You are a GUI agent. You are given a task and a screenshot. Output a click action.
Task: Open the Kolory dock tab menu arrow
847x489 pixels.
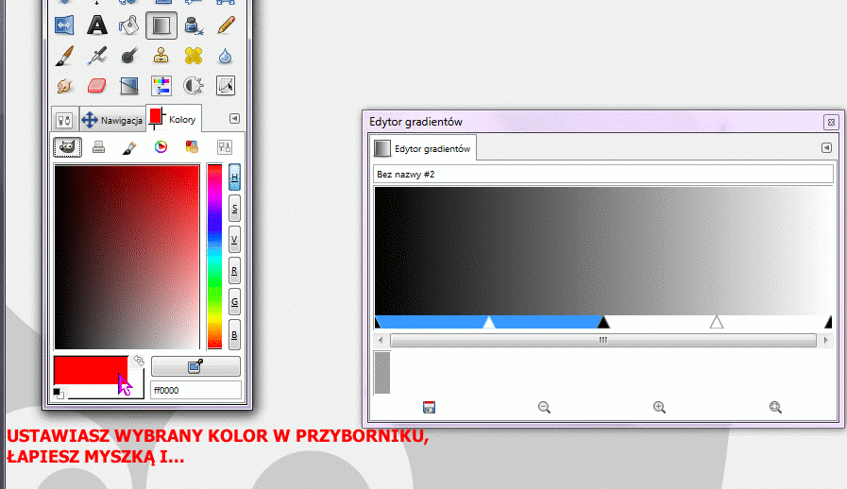(x=235, y=119)
